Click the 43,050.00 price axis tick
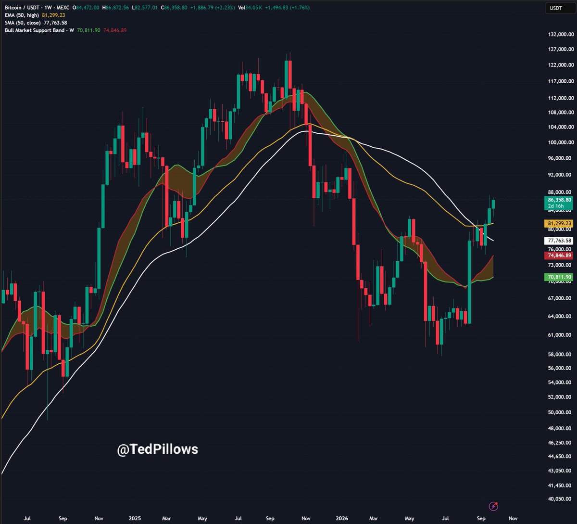The width and height of the screenshot is (577, 524). coord(560,471)
